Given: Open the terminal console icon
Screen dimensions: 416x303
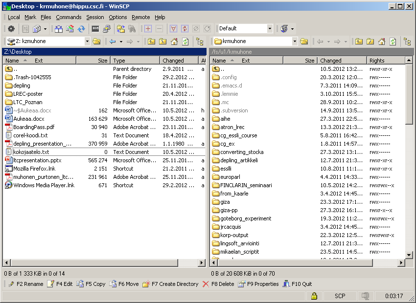Looking at the screenshot, I should pyautogui.click(x=95, y=29).
